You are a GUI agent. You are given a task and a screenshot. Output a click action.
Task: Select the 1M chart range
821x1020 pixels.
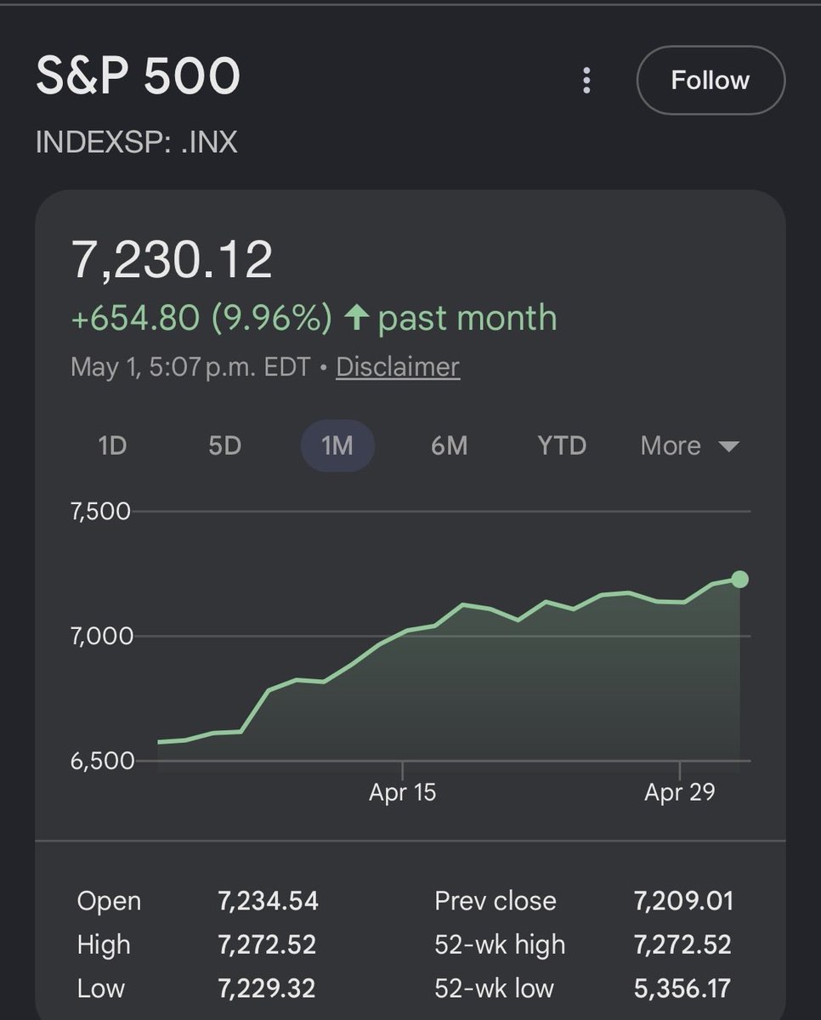pos(337,445)
